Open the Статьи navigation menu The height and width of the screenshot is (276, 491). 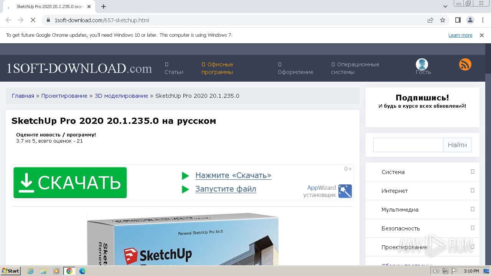coord(174,68)
